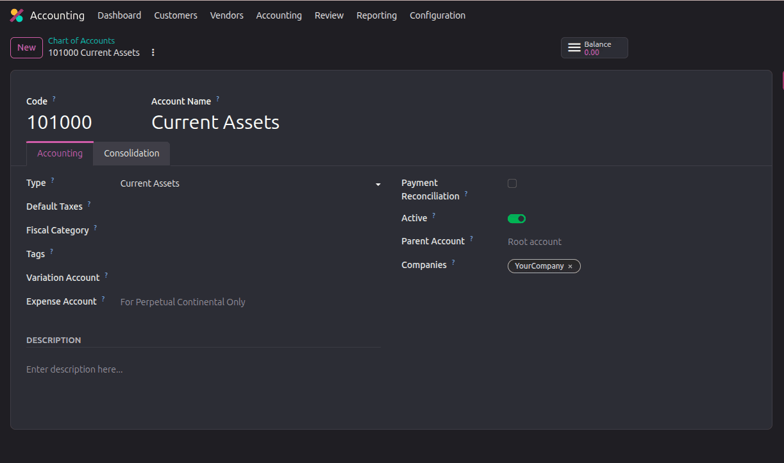The width and height of the screenshot is (784, 463).
Task: Go back to Chart of Accounts breadcrumb
Action: coord(81,40)
